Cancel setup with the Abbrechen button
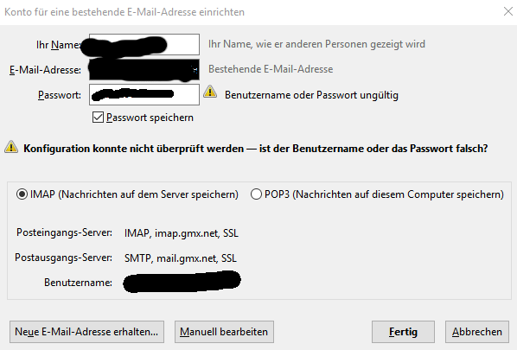The image size is (517, 350). 477,332
